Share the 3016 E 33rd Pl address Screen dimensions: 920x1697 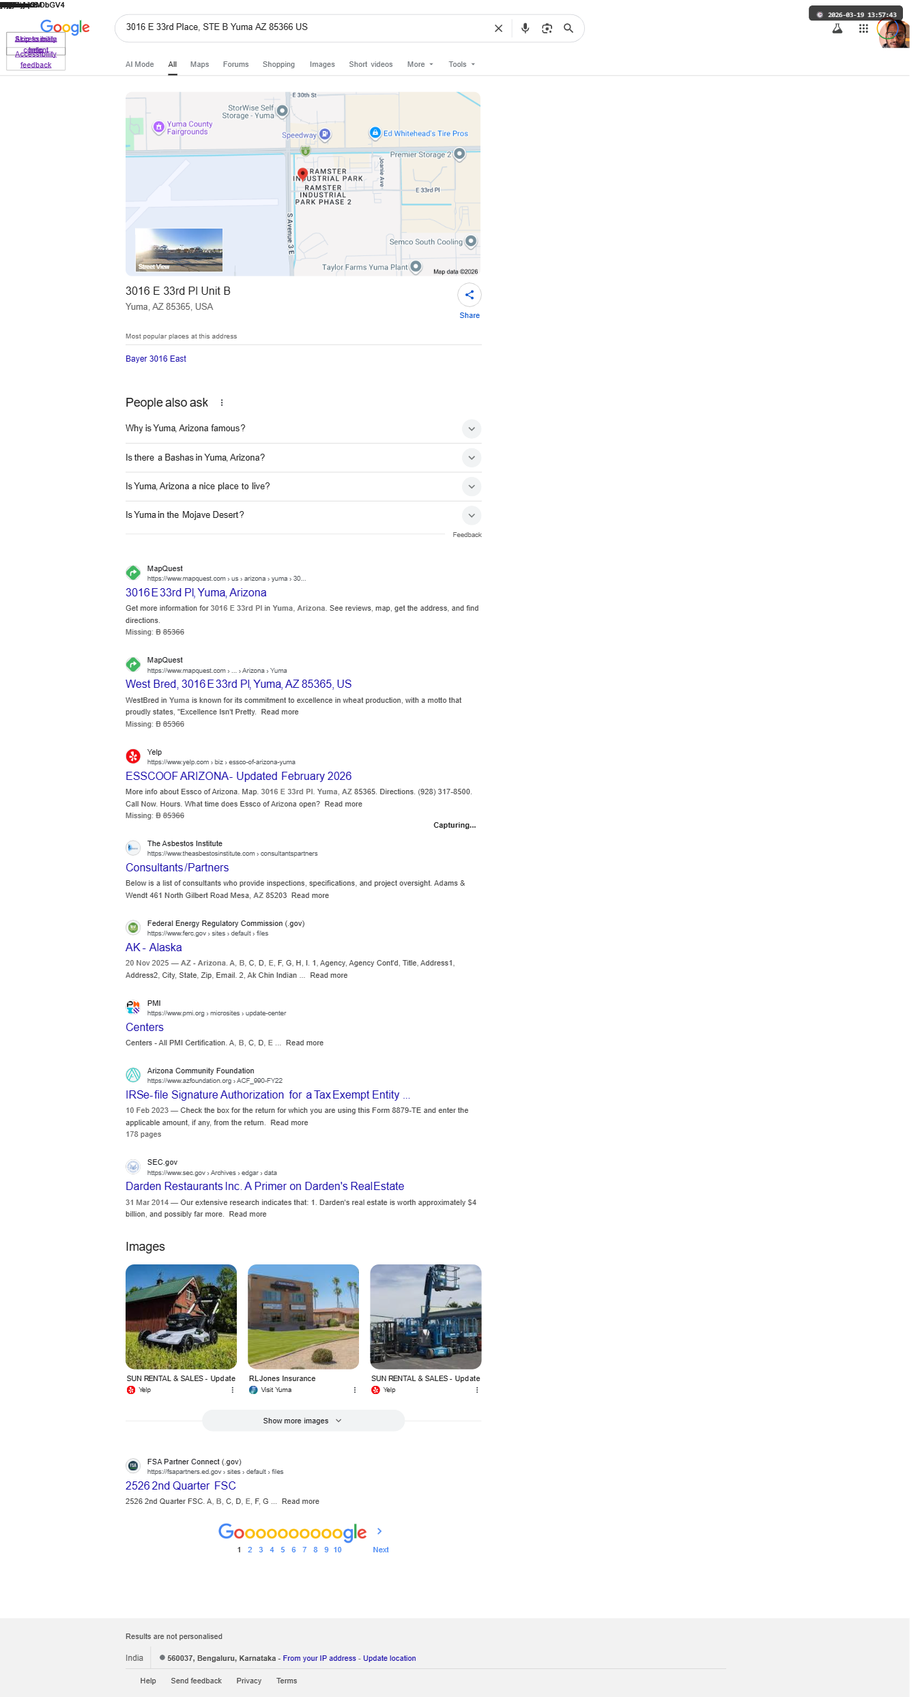470,301
